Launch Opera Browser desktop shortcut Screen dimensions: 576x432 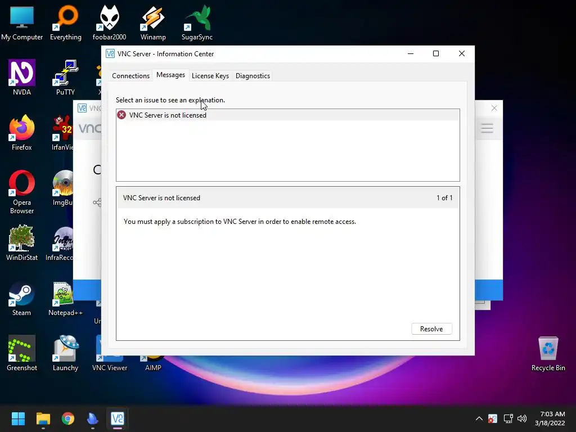(x=22, y=192)
